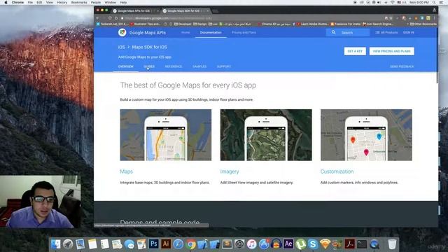Reload the page with the refresh icon
Image resolution: width=448 pixels, height=252 pixels.
[110, 18]
